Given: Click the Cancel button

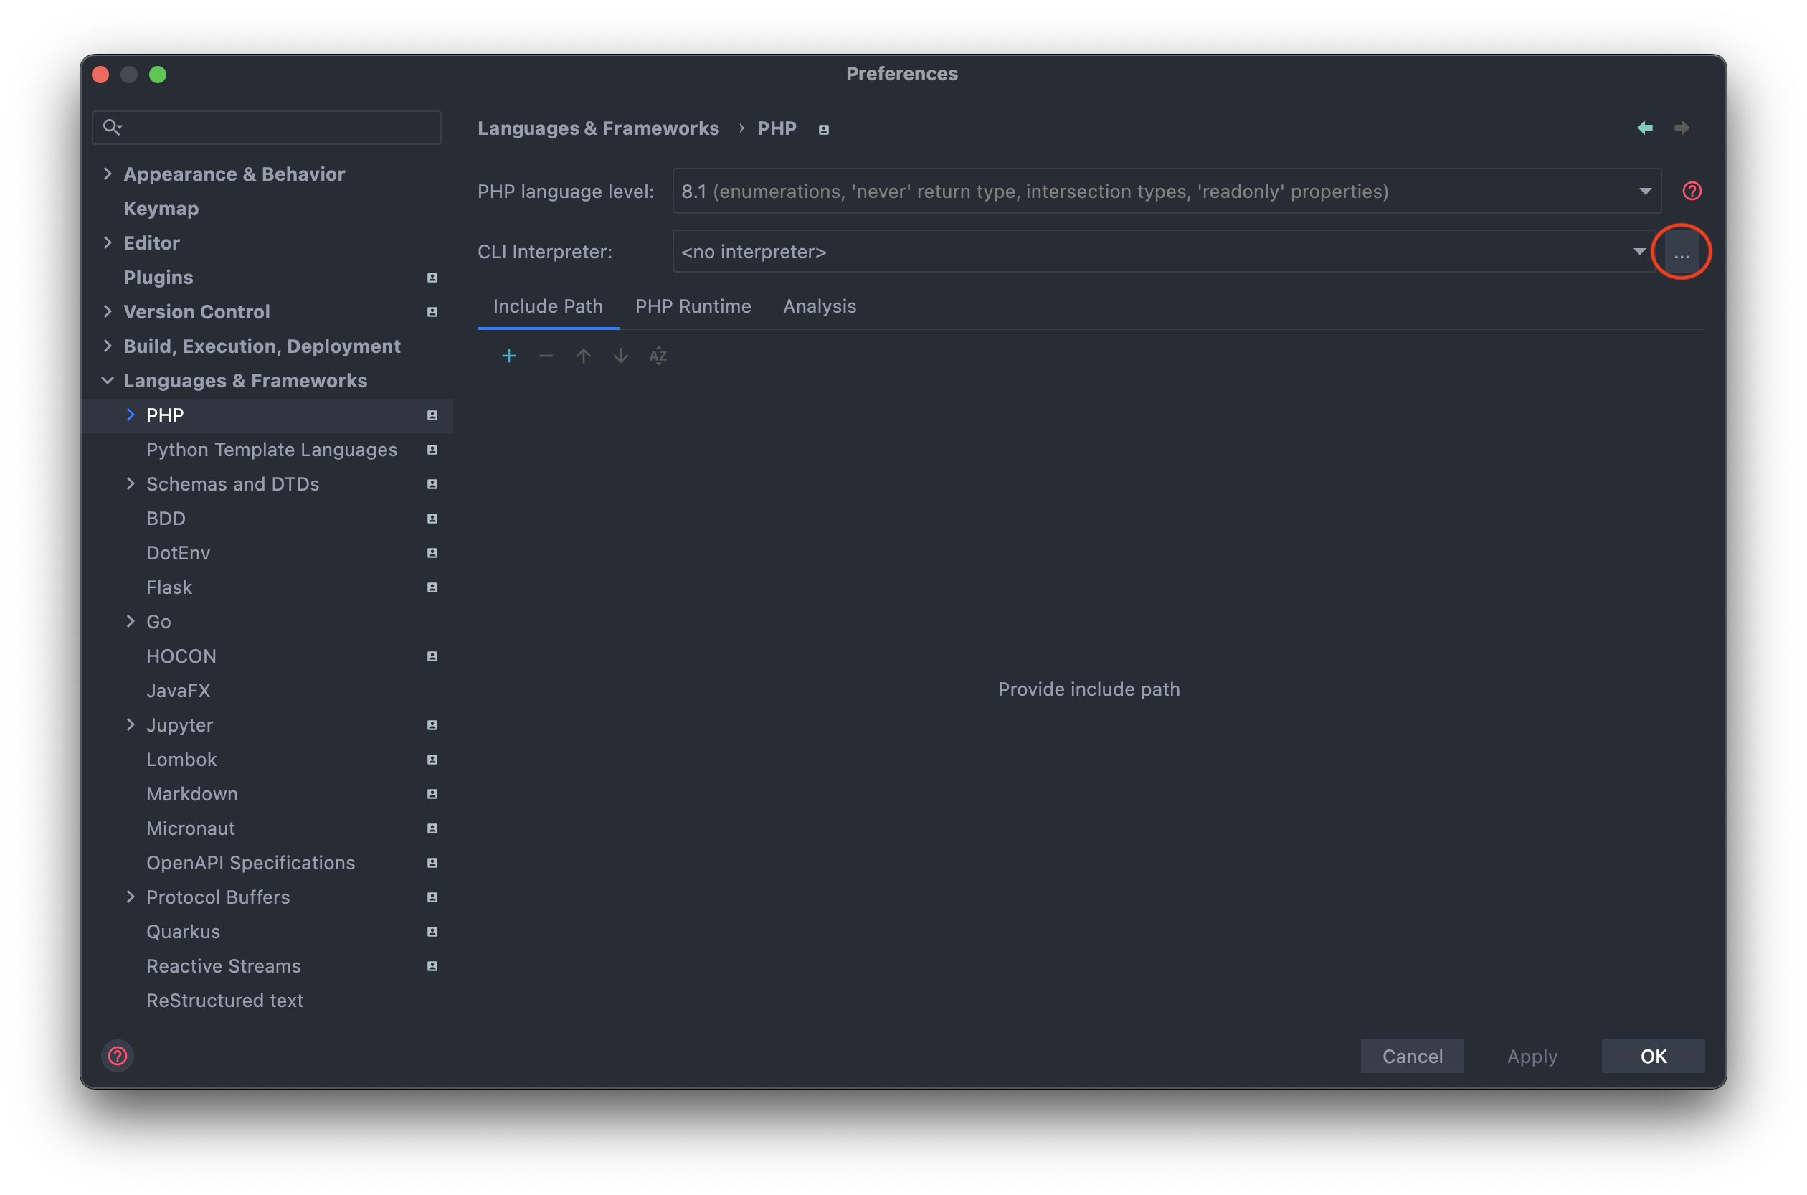Looking at the screenshot, I should pyautogui.click(x=1411, y=1055).
